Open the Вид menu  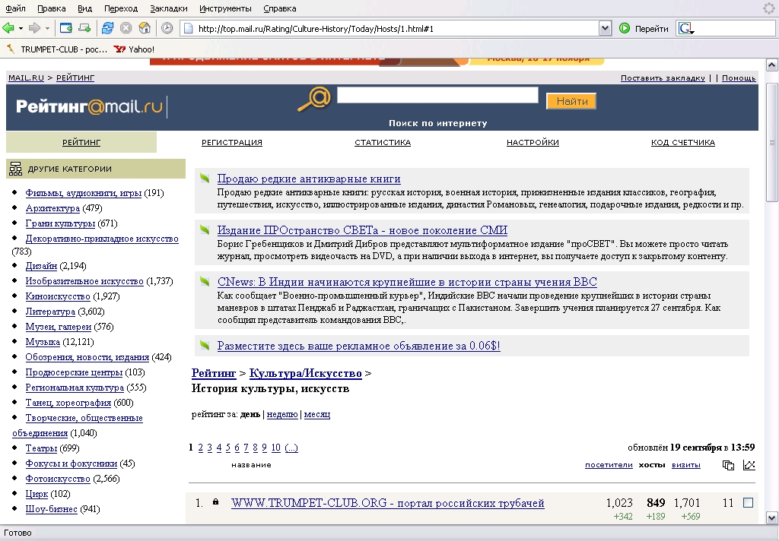[x=85, y=8]
